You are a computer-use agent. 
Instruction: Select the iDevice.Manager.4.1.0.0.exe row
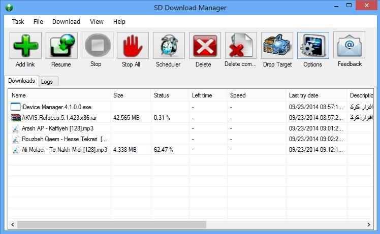191,107
